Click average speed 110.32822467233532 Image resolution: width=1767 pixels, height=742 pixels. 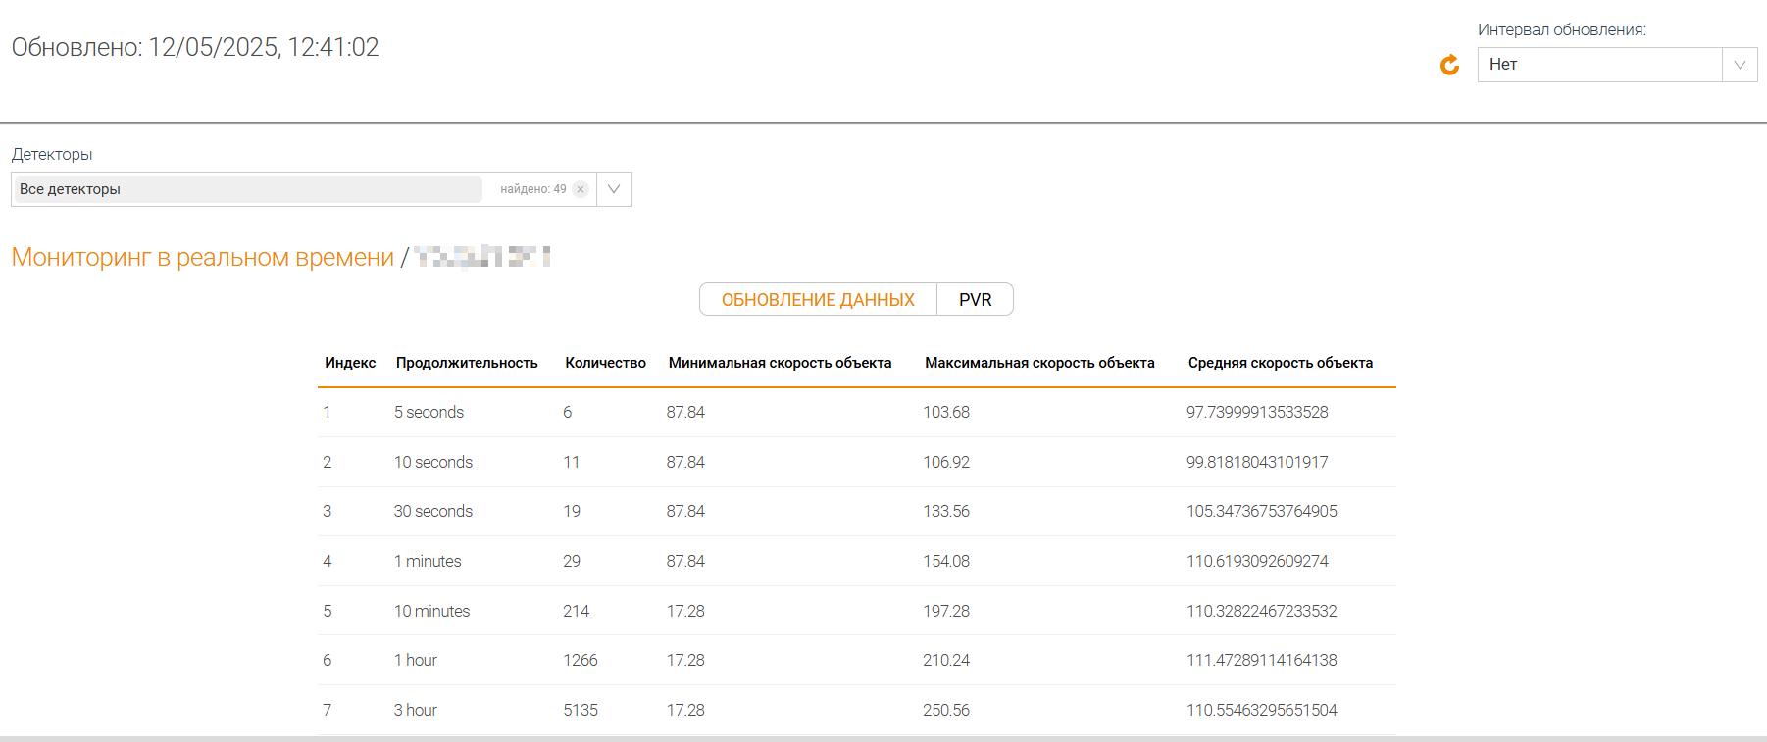1262,611
